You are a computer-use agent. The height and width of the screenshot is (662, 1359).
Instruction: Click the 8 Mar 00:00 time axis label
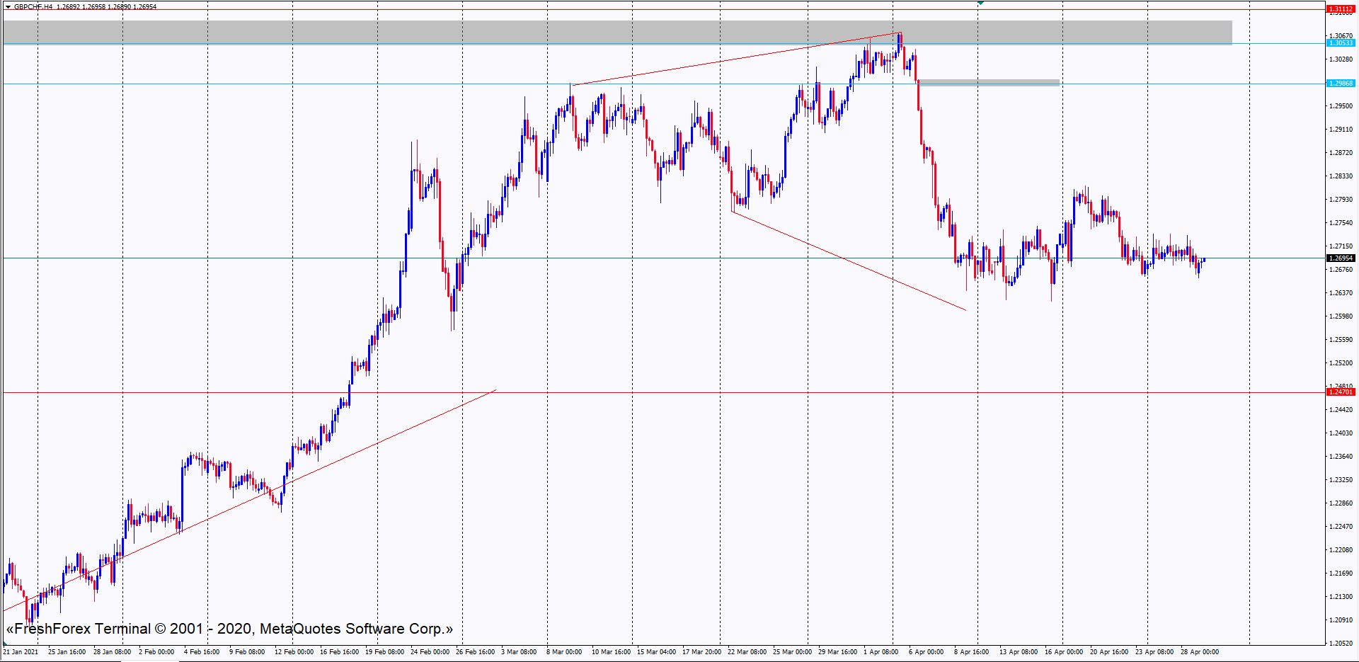coord(564,652)
